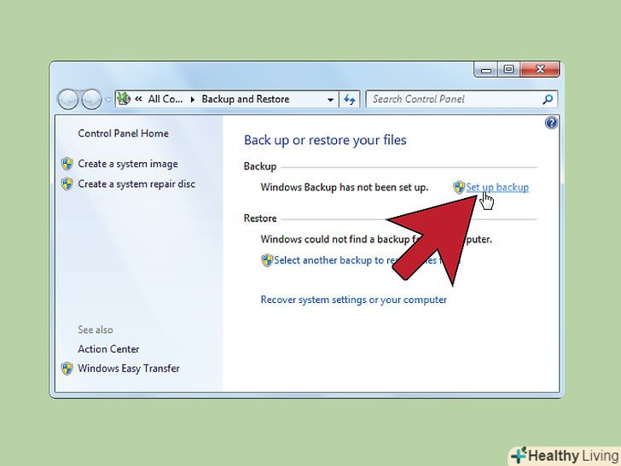Click the double chevron in address bar
The image size is (621, 466).
click(138, 99)
